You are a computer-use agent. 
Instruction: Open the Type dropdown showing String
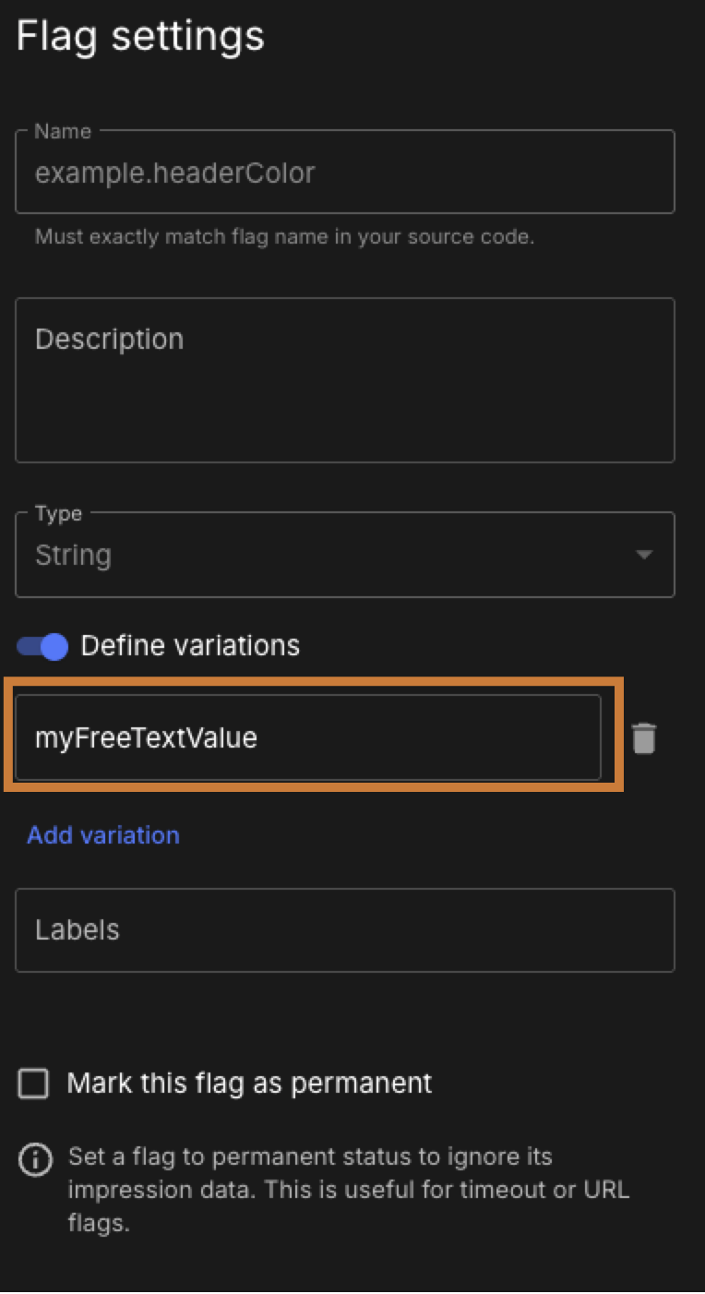tap(345, 554)
